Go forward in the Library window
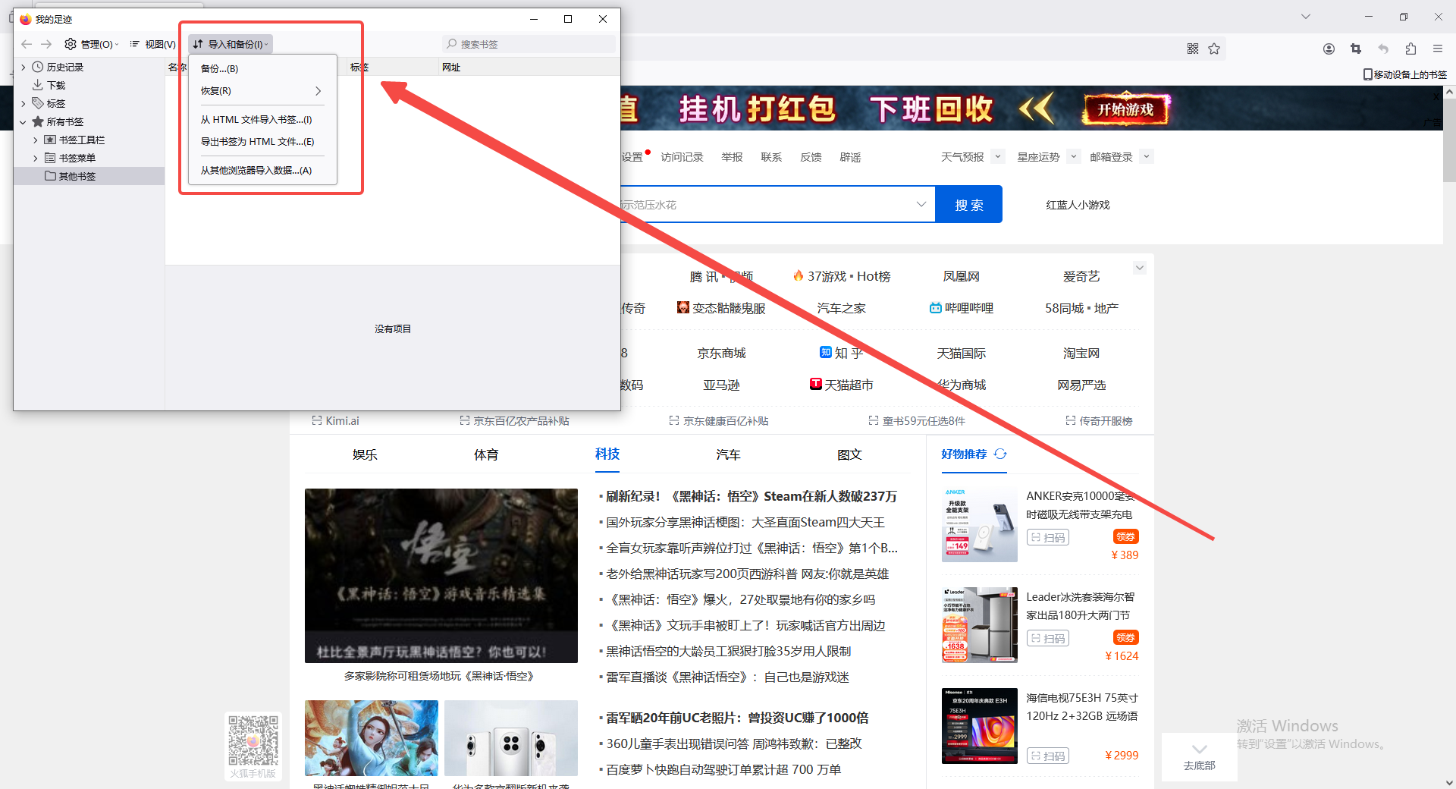This screenshot has height=789, width=1456. tap(46, 44)
